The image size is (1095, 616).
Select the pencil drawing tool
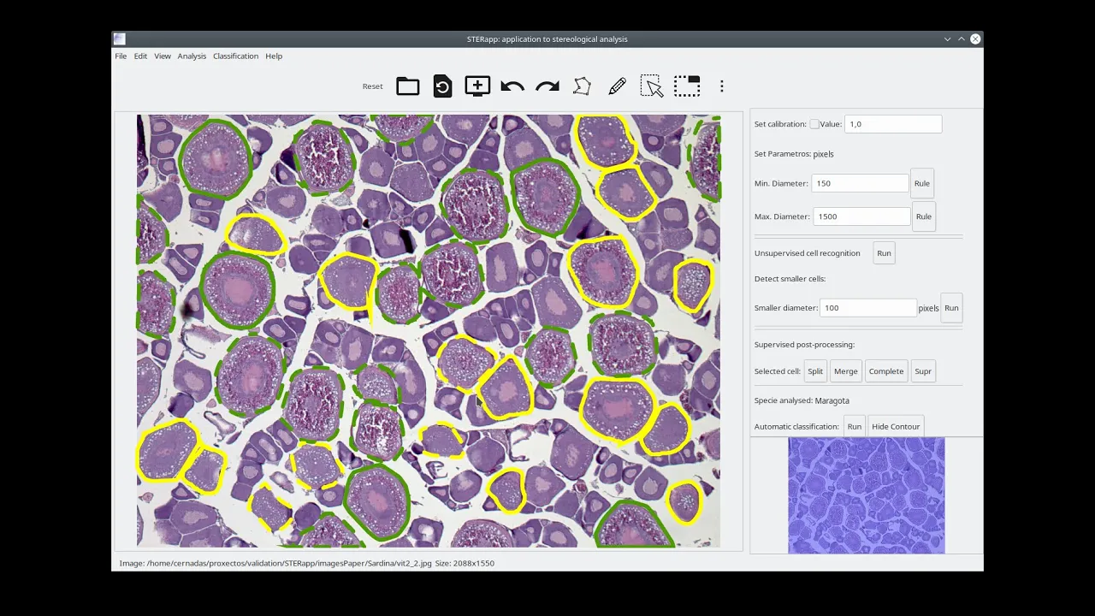coord(617,86)
